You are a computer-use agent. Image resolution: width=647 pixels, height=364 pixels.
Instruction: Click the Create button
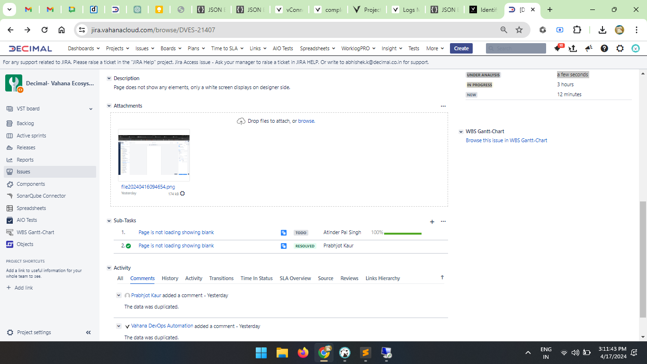pyautogui.click(x=461, y=48)
